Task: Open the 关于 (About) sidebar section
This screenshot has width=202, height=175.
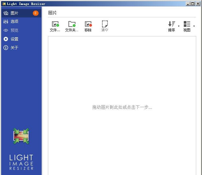Action: tap(21, 48)
